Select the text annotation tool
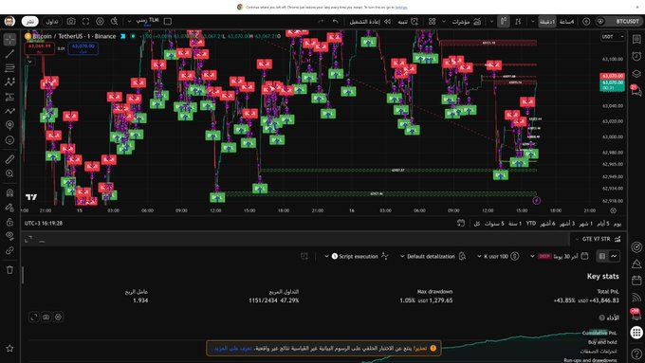This screenshot has width=645, height=363. [9, 125]
